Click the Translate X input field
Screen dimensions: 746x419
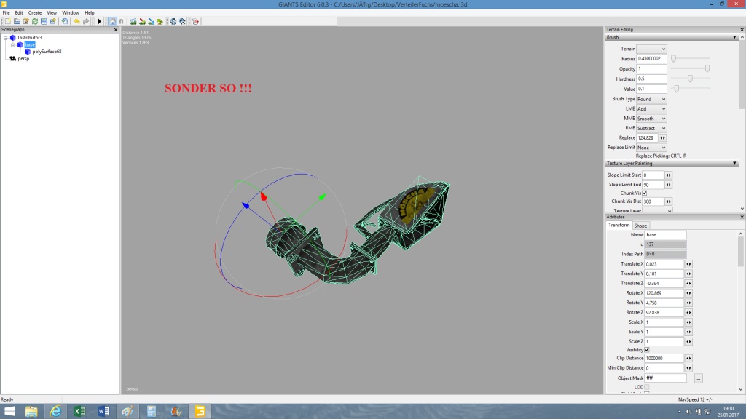pyautogui.click(x=664, y=263)
